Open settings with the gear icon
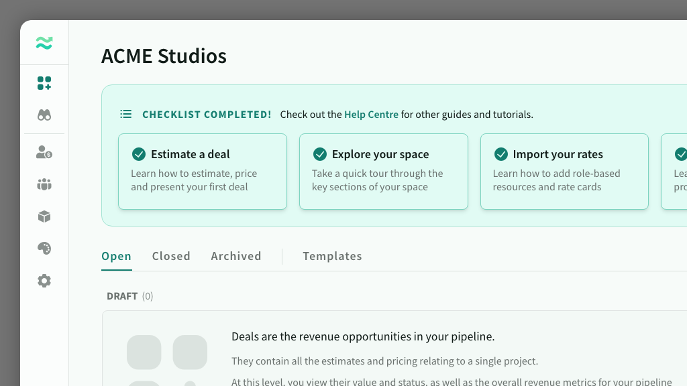 click(44, 281)
